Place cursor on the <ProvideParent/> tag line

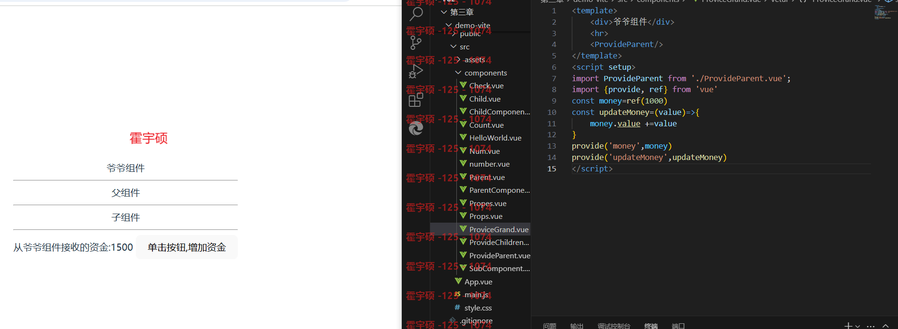(626, 44)
